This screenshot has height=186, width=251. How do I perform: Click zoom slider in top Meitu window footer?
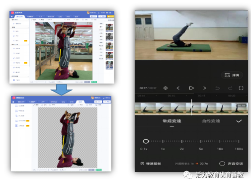[40, 82]
